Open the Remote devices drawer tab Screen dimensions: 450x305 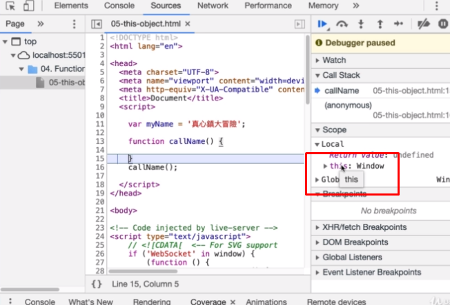click(336, 302)
